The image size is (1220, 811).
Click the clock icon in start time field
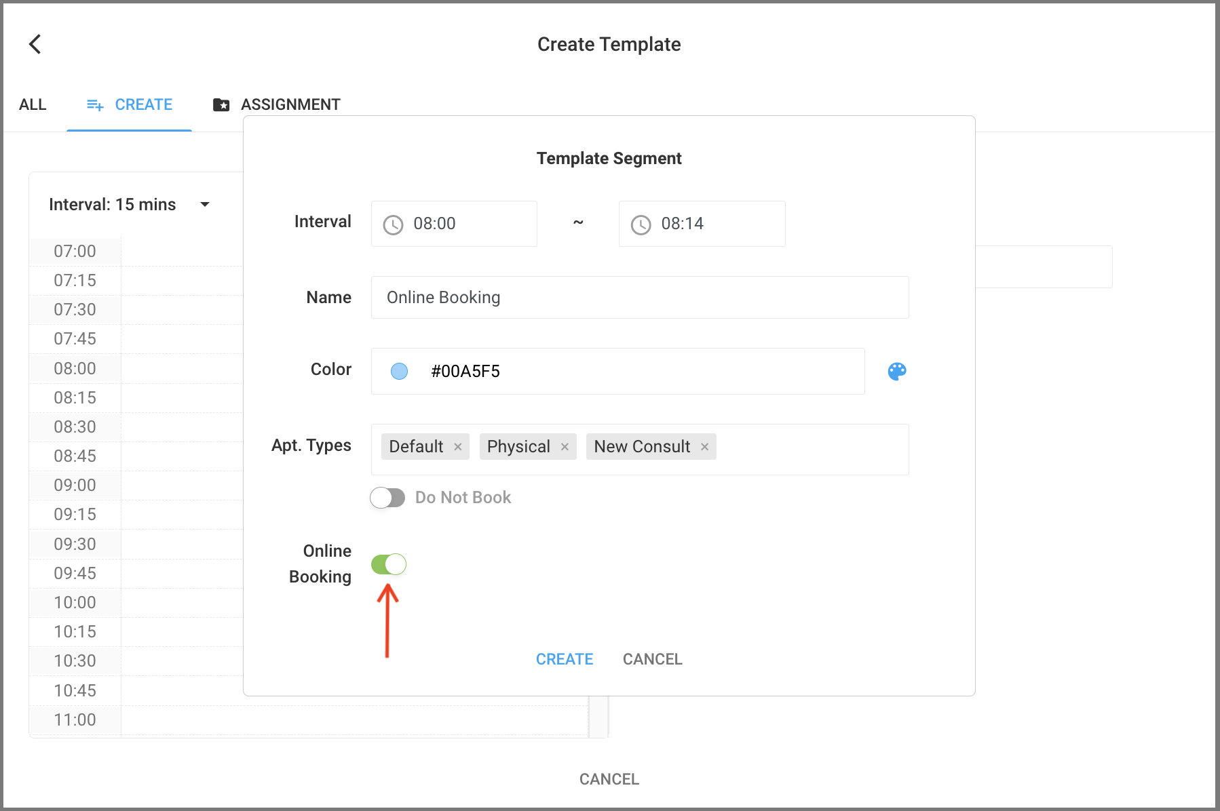(x=394, y=224)
